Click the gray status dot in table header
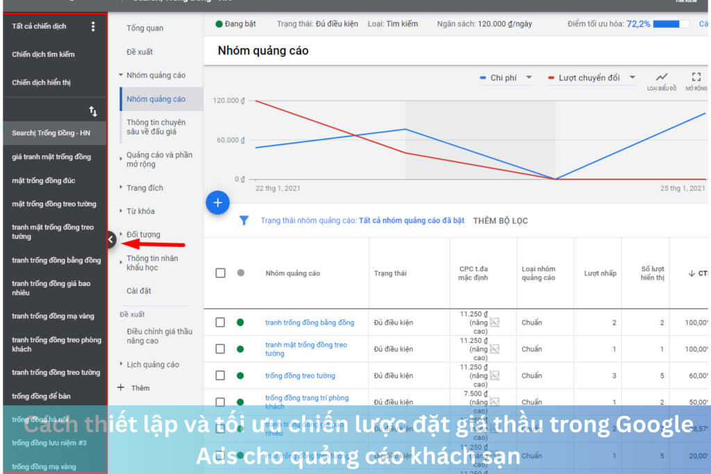This screenshot has width=711, height=474. click(241, 273)
